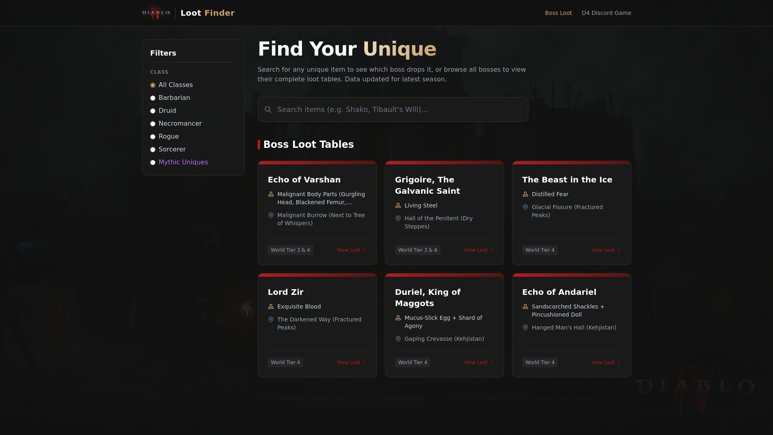
Task: Select the Necromancer class filter
Action: coord(153,124)
